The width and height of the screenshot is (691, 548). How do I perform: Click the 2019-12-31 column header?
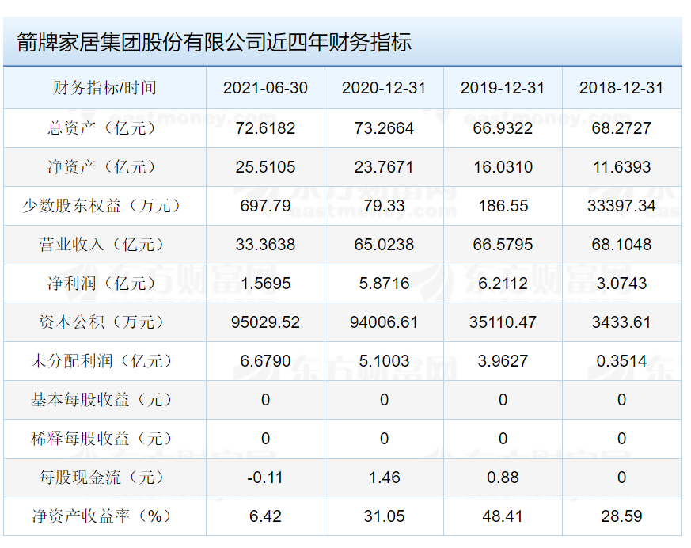point(503,88)
